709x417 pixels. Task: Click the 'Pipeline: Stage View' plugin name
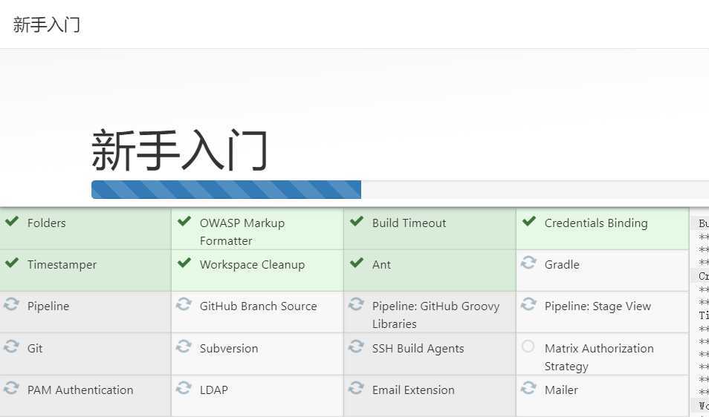[598, 306]
